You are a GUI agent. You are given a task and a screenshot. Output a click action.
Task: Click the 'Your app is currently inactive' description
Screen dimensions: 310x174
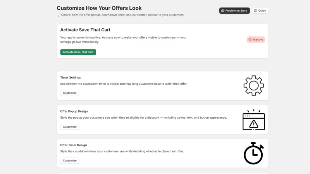[x=123, y=40]
